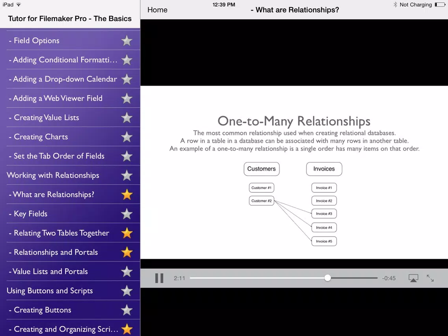
Task: Toggle star on Adding a Web Viewer Field
Action: coord(127,98)
